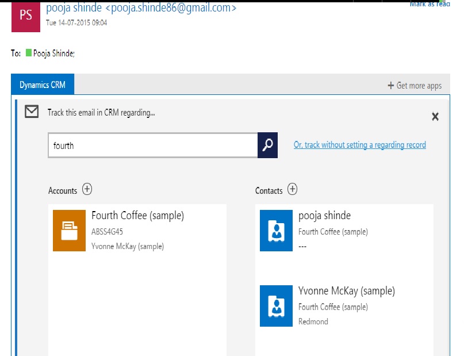The image size is (464, 356).
Task: Click sender email pooja.shinde86@gmail.com
Action: (x=171, y=7)
